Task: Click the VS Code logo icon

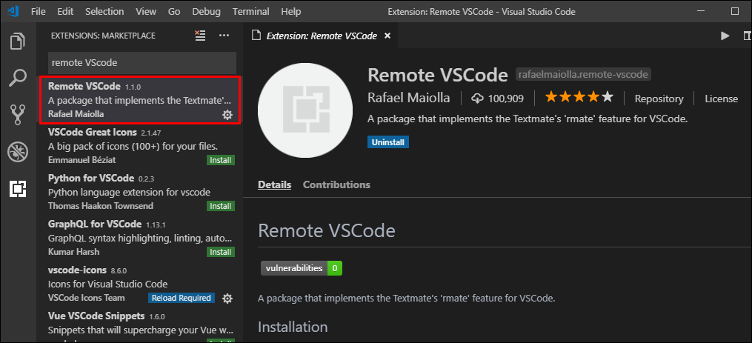Action: pos(12,11)
